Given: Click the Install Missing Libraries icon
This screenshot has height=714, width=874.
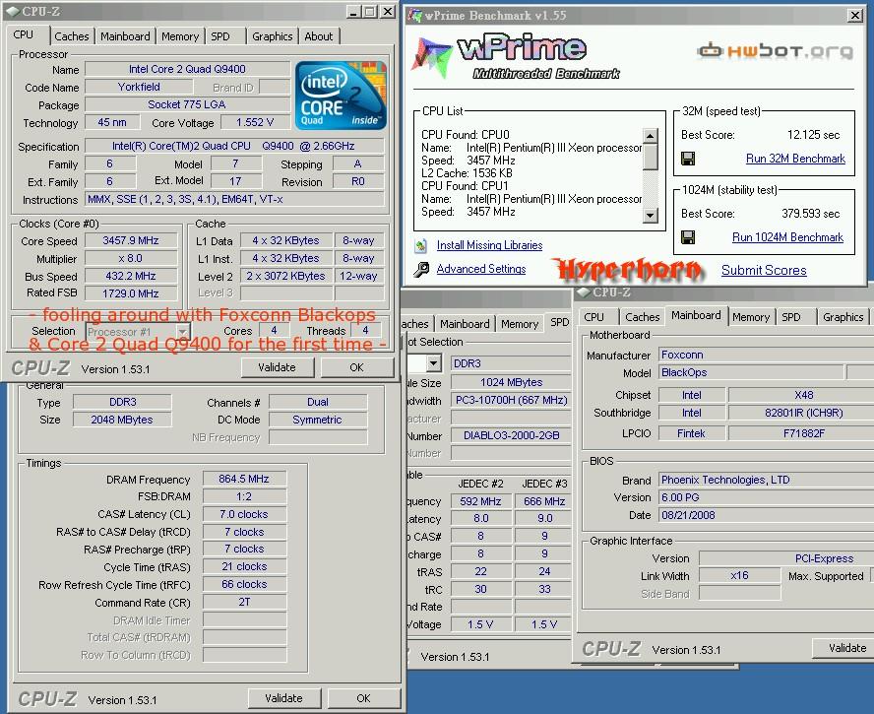Looking at the screenshot, I should point(421,245).
